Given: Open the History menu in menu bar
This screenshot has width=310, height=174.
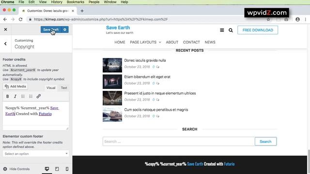Looking at the screenshot, I should 57,2.
